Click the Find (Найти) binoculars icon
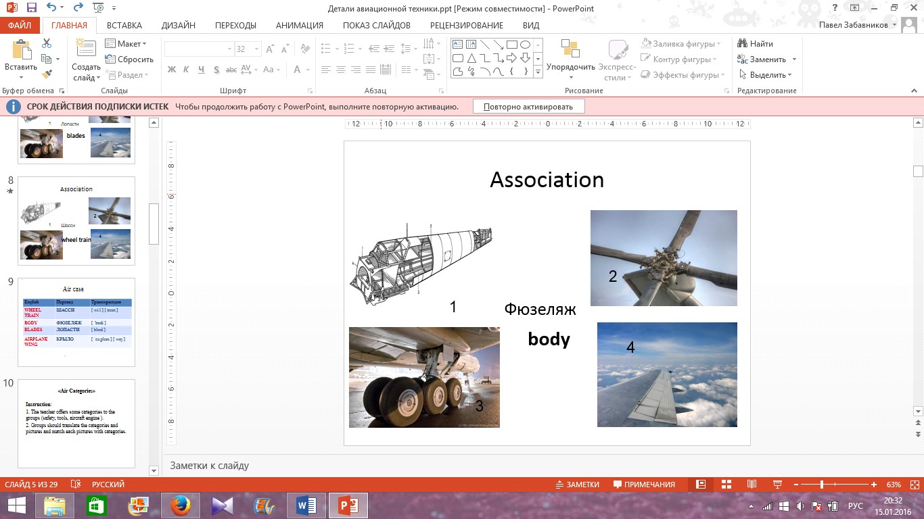This screenshot has height=519, width=924. [756, 44]
